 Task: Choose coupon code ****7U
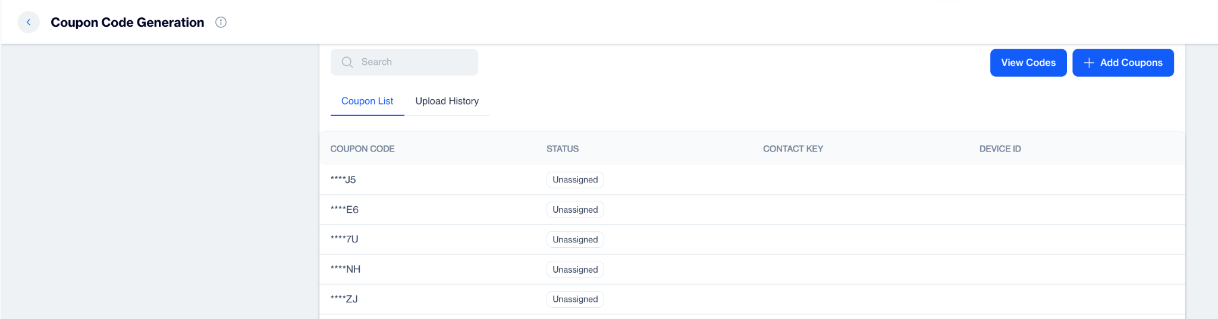click(x=344, y=239)
